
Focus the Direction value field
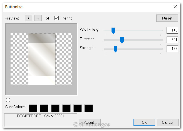[x=172, y=40]
